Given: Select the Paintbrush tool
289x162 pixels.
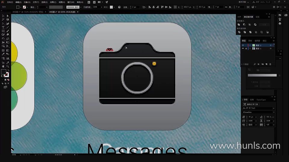Looking at the screenshot, I should tap(8, 31).
